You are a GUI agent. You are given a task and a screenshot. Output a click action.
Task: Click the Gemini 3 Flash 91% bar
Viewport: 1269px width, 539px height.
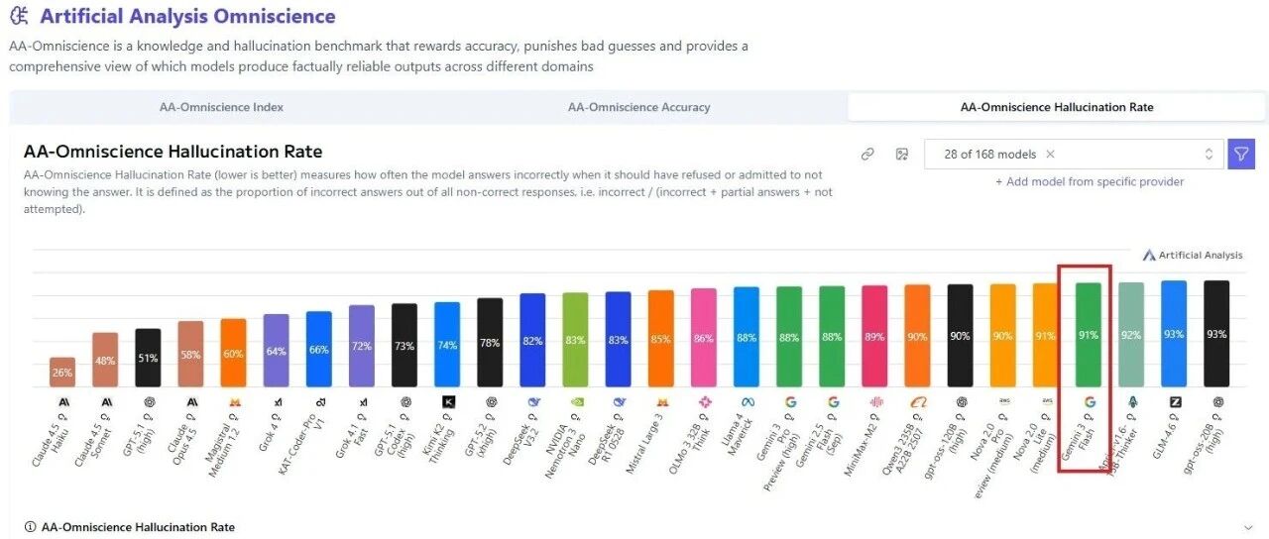[1089, 335]
